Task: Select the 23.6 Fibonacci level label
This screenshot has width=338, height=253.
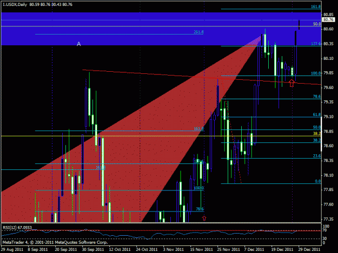Action: pos(317,156)
